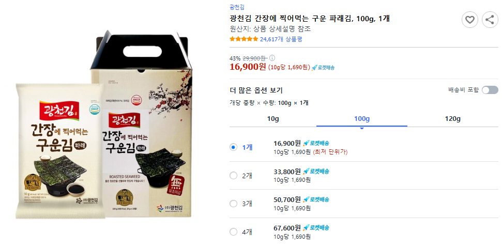The image size is (502, 248).
Task: Click the share icon button
Action: tap(489, 20)
